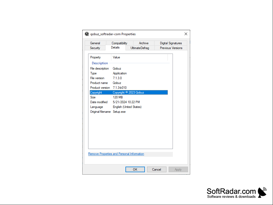Select the Description group heading

tap(100, 63)
